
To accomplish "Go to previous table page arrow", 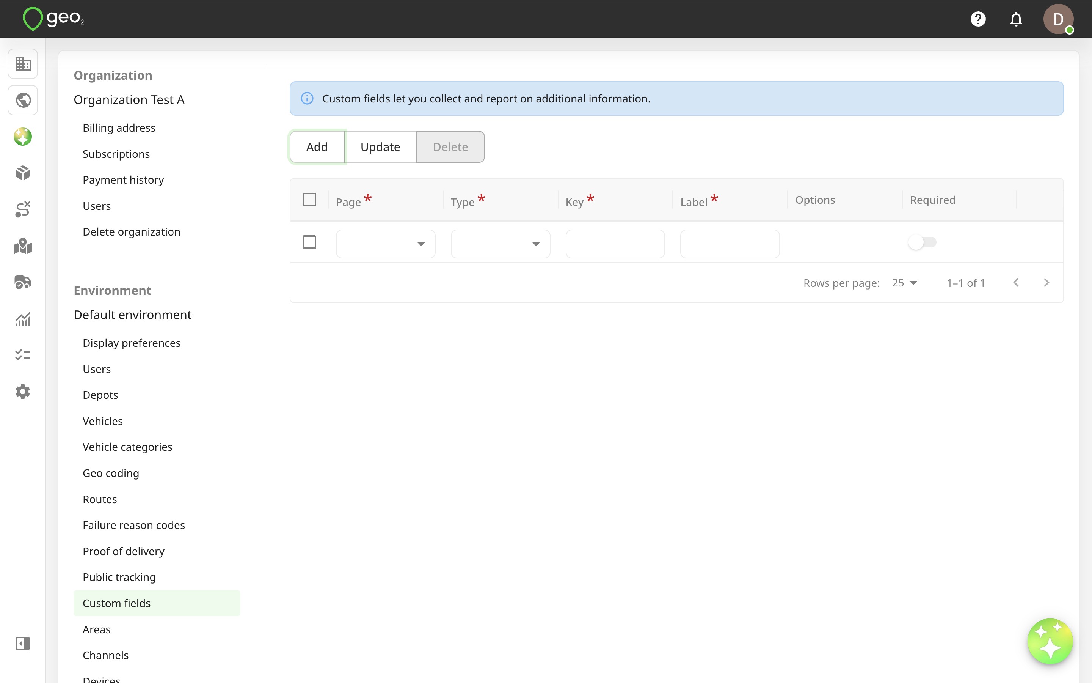I will tap(1016, 283).
